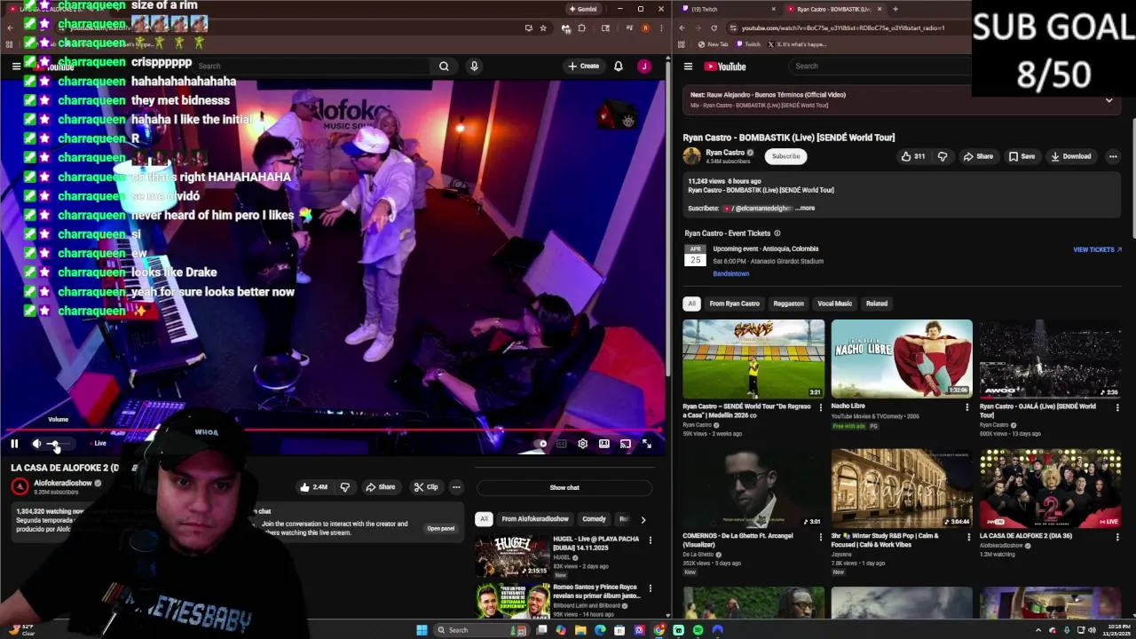This screenshot has height=639, width=1136.
Task: Click Show chat button
Action: click(x=564, y=487)
